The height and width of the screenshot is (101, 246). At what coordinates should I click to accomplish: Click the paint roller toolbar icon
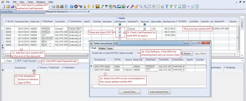(x=106, y=6)
